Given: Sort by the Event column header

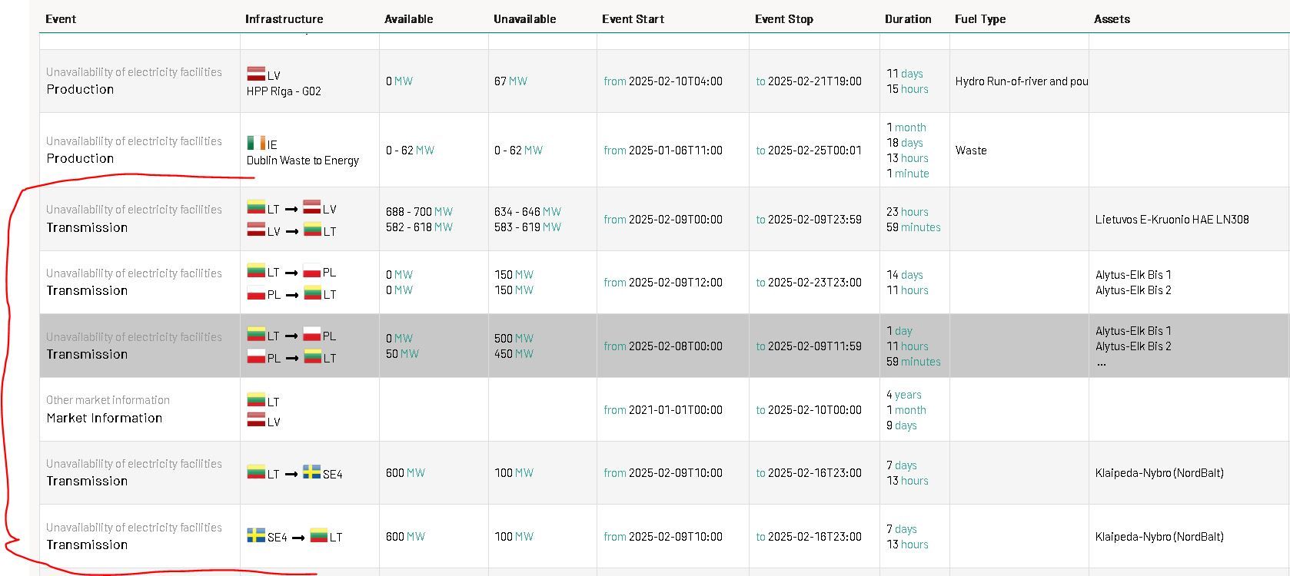Looking at the screenshot, I should [x=61, y=19].
